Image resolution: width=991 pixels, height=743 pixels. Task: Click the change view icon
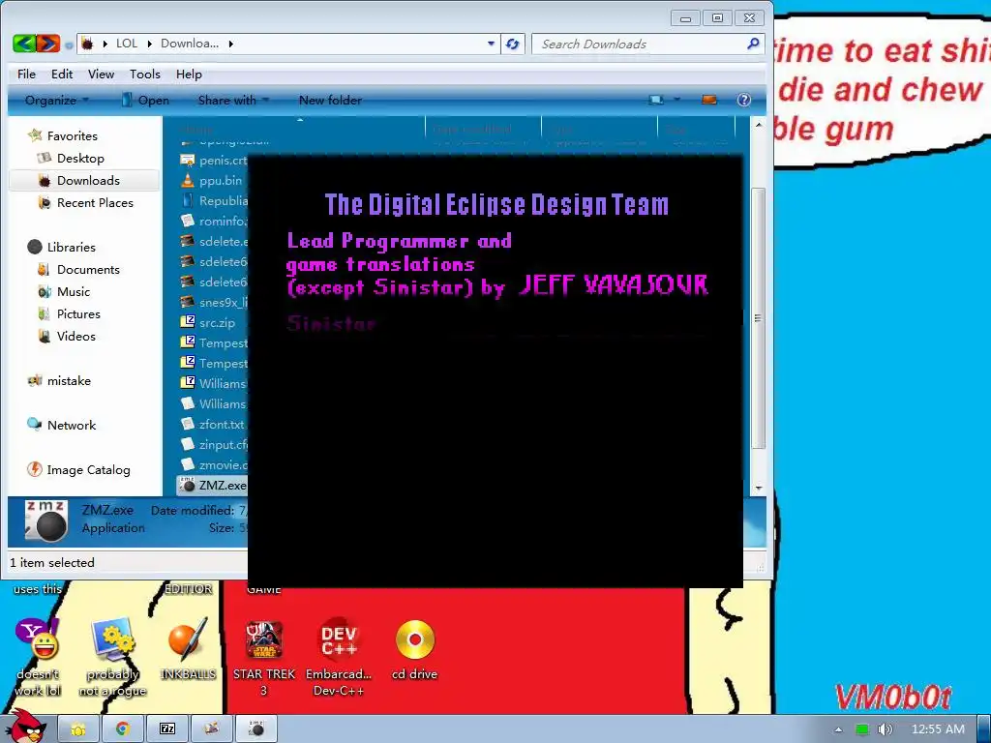(x=656, y=100)
